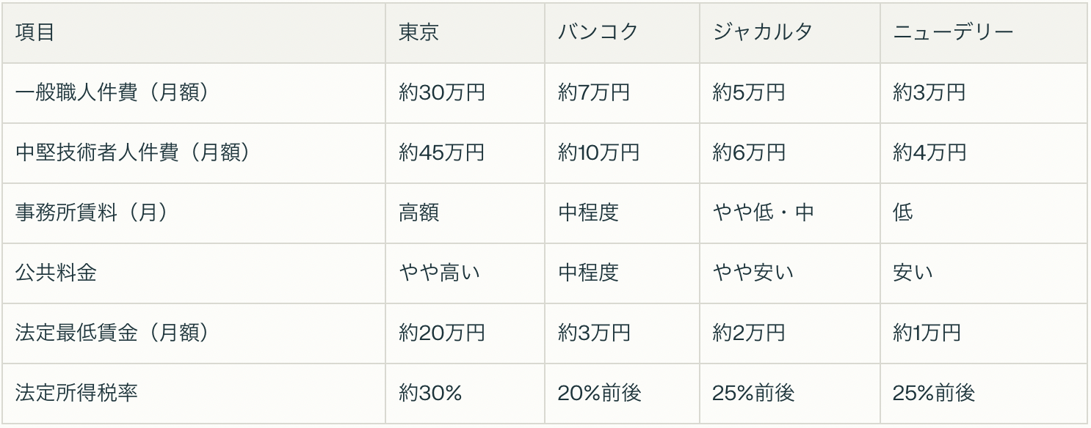Viewport: 1091px width, 428px height.
Task: Click the 約1万円 cell under ニューデリー
Action: click(x=927, y=333)
